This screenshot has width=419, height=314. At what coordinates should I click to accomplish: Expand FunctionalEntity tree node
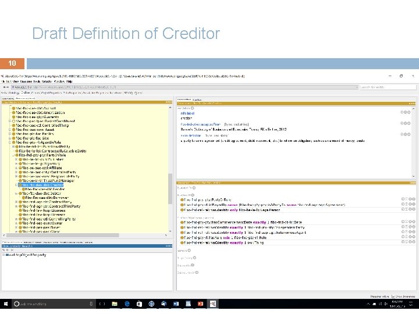pos(13,147)
